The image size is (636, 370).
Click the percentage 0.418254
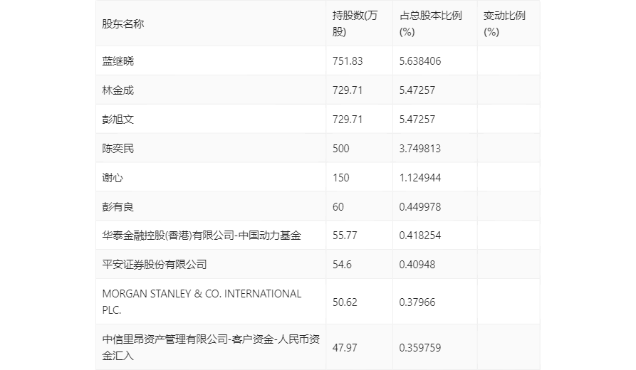click(x=419, y=236)
